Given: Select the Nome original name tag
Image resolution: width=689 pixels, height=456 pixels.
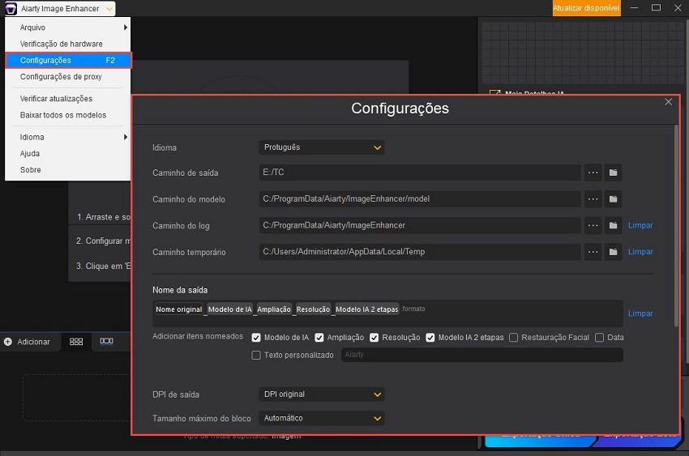Looking at the screenshot, I should (178, 309).
